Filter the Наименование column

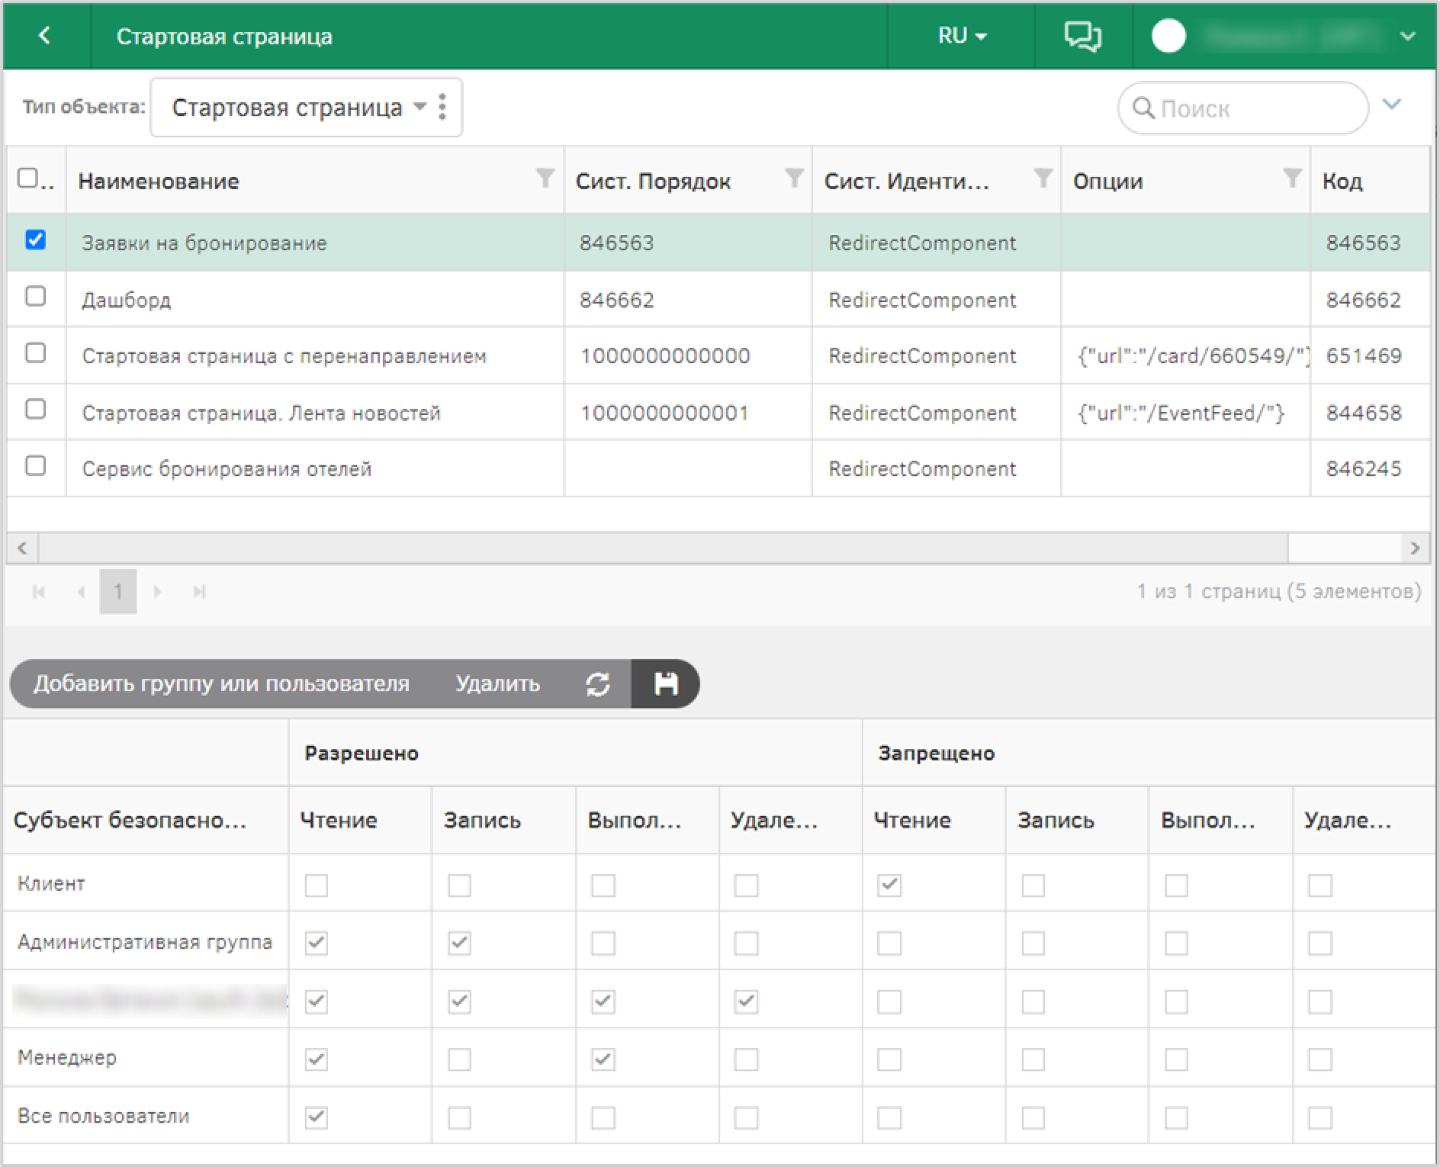click(x=545, y=178)
